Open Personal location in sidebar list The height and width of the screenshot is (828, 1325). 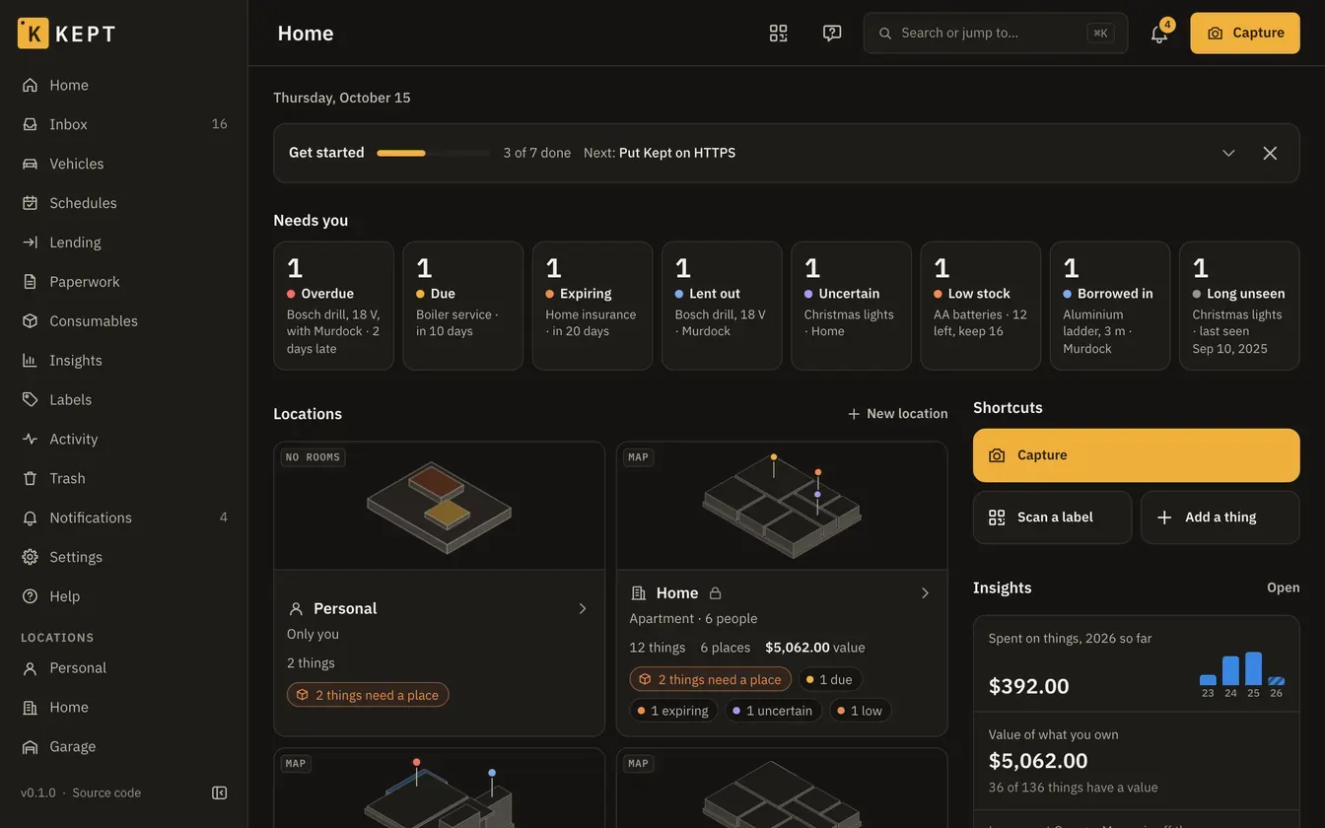click(124, 668)
